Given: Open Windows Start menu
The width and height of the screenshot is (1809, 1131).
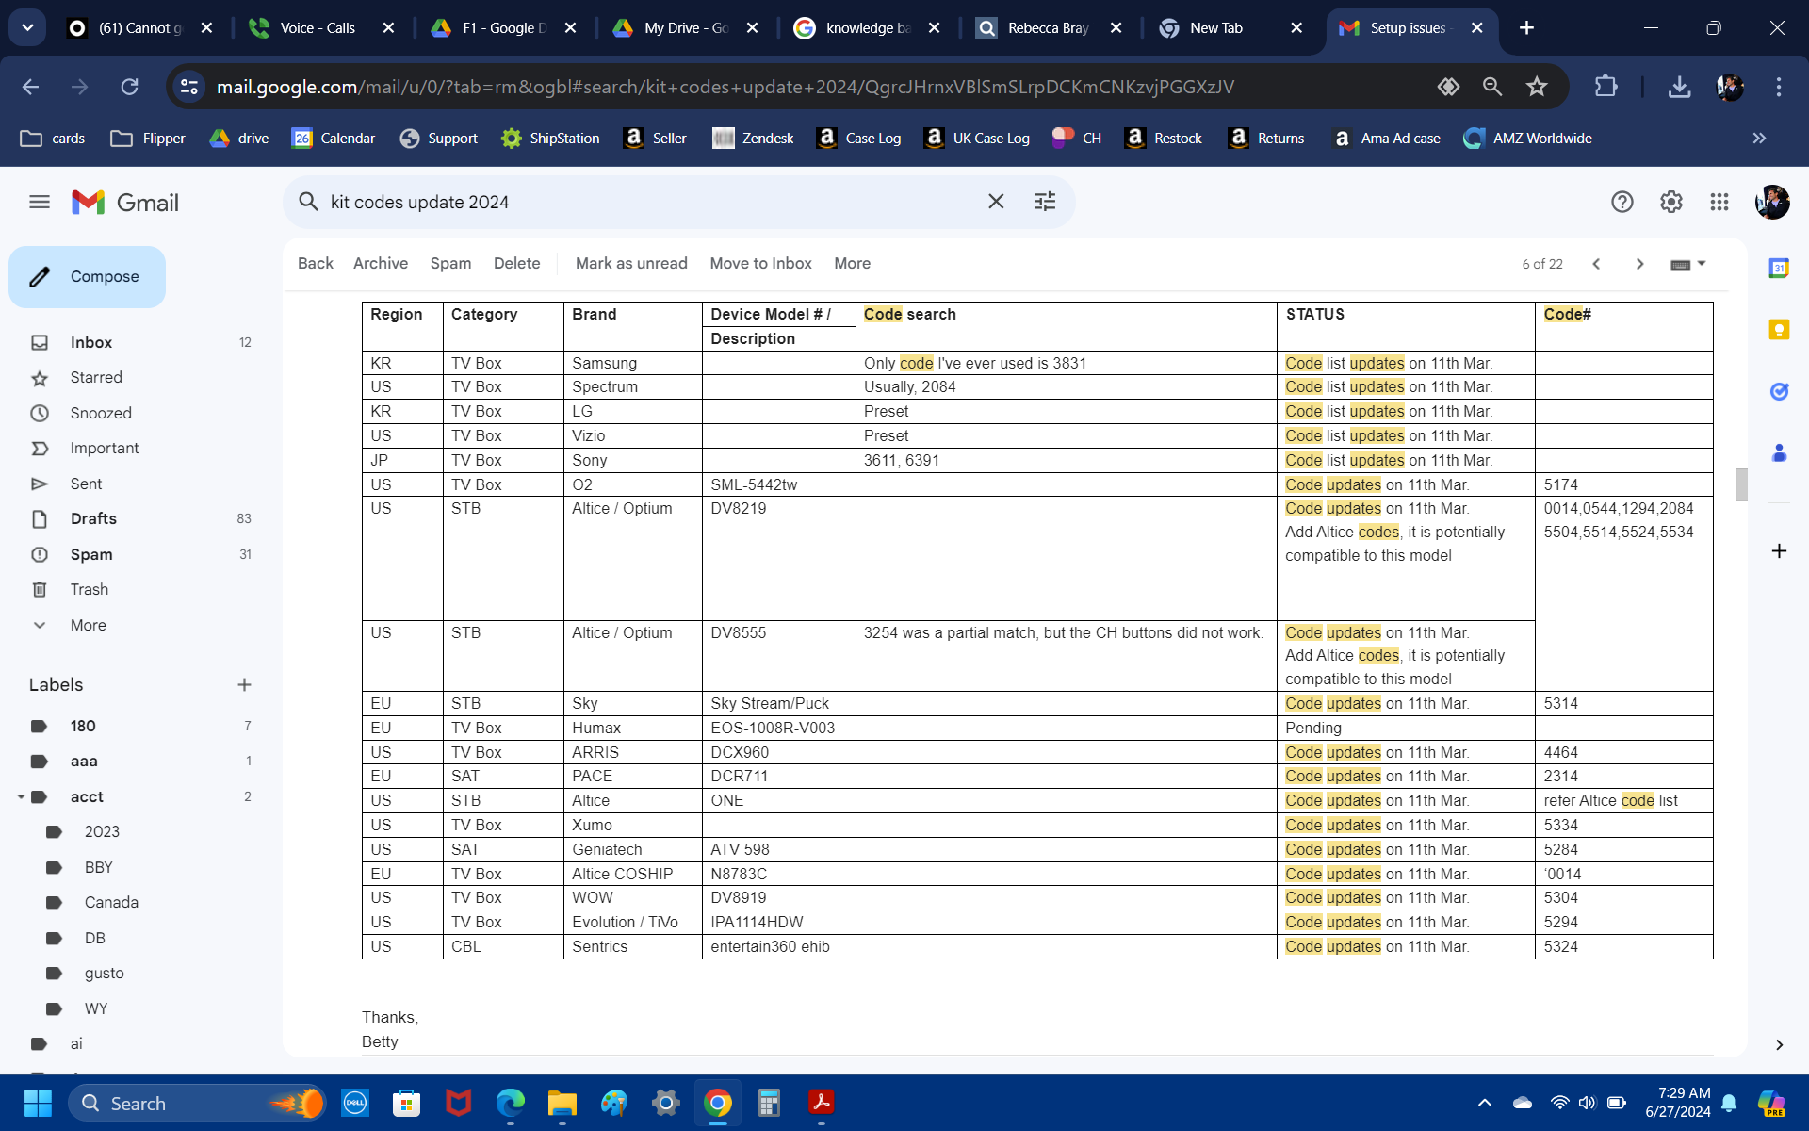Looking at the screenshot, I should click(x=38, y=1103).
